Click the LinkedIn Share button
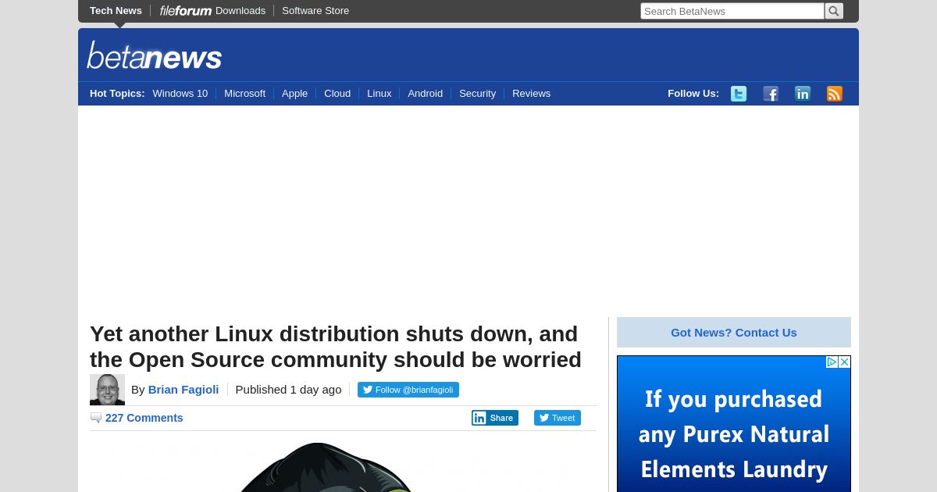This screenshot has width=937, height=492. pos(495,418)
